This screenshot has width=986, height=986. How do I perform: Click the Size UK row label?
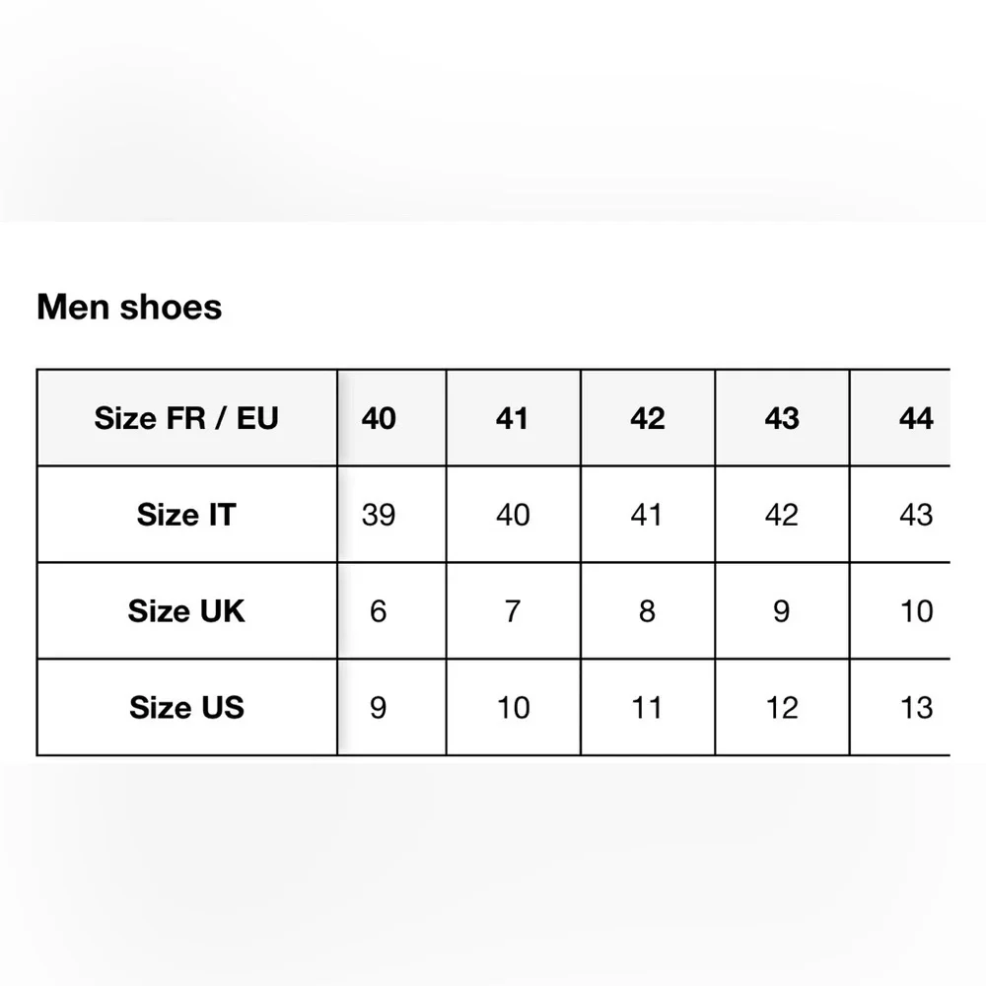(186, 610)
